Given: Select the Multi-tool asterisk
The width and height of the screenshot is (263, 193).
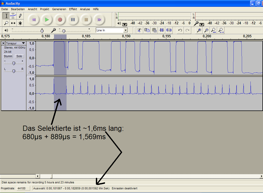Looking at the screenshot, I should [x=20, y=23].
